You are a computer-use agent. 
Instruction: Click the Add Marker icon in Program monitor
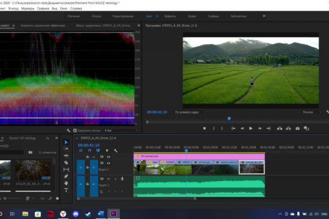[x=204, y=129]
